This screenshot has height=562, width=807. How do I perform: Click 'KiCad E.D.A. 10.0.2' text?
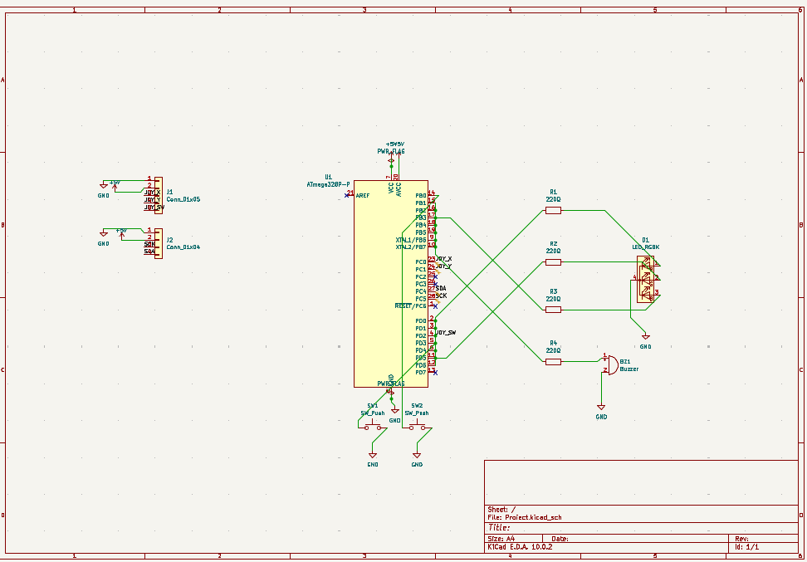520,546
